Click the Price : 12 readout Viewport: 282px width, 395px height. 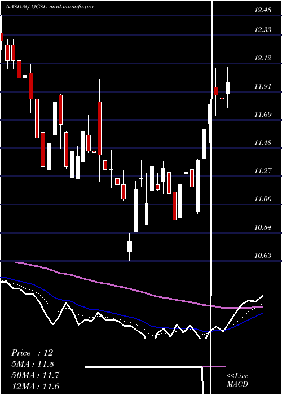(x=32, y=353)
